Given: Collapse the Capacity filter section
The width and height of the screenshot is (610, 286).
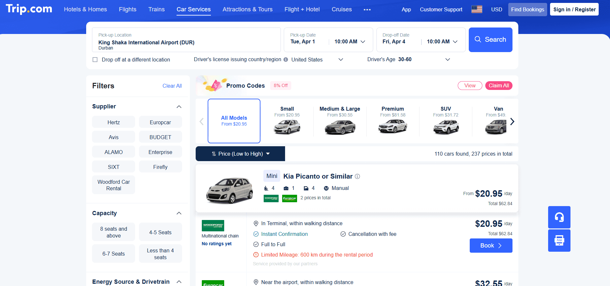Looking at the screenshot, I should click(179, 213).
